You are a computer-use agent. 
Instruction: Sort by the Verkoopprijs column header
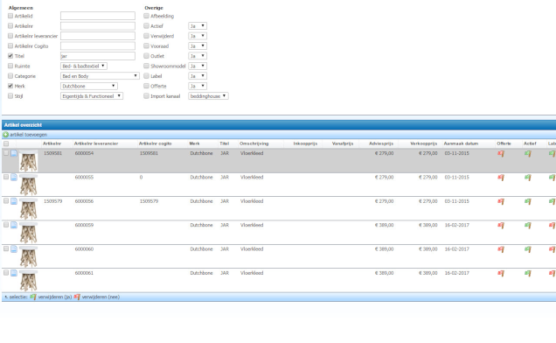(423, 143)
